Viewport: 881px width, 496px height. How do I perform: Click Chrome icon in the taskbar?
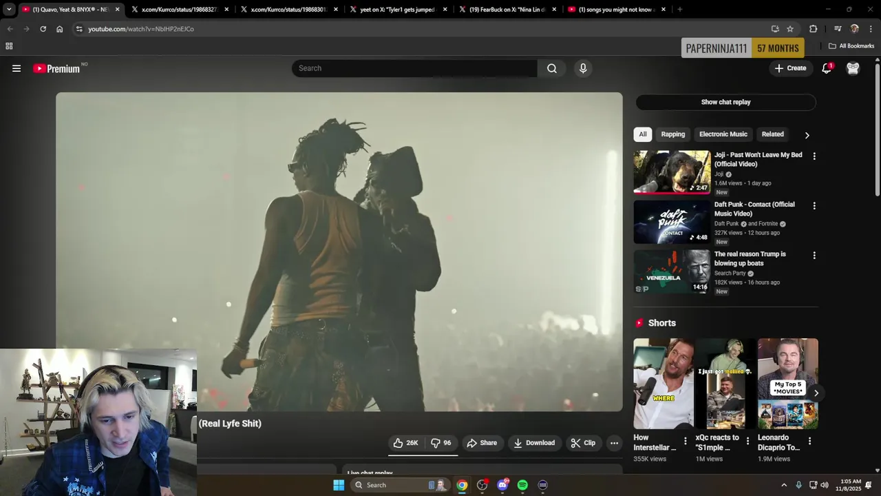click(x=462, y=485)
